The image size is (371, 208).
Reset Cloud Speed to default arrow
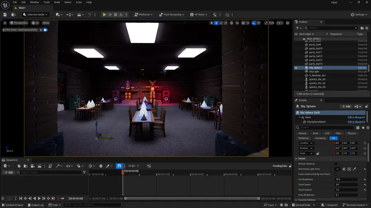tap(365, 185)
